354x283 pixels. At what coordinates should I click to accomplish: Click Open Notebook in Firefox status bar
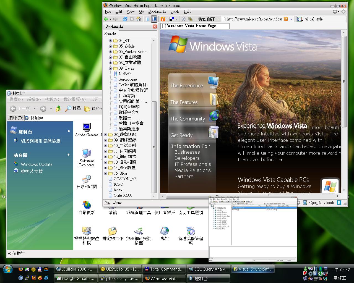(321, 203)
